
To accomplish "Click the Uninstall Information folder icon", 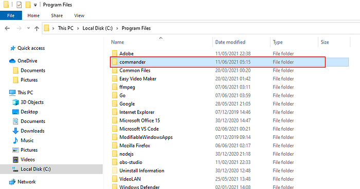I will click(x=115, y=171).
